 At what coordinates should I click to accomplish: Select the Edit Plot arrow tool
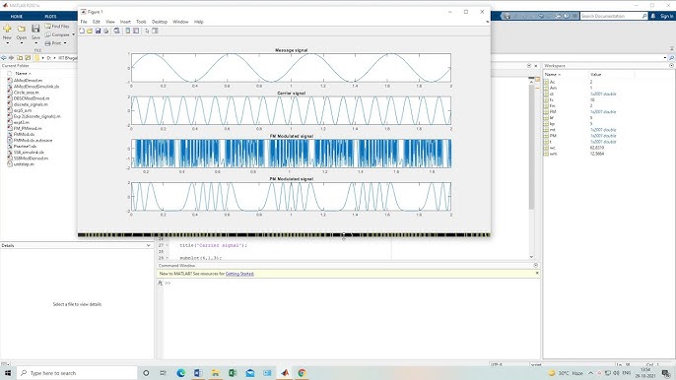coord(147,32)
